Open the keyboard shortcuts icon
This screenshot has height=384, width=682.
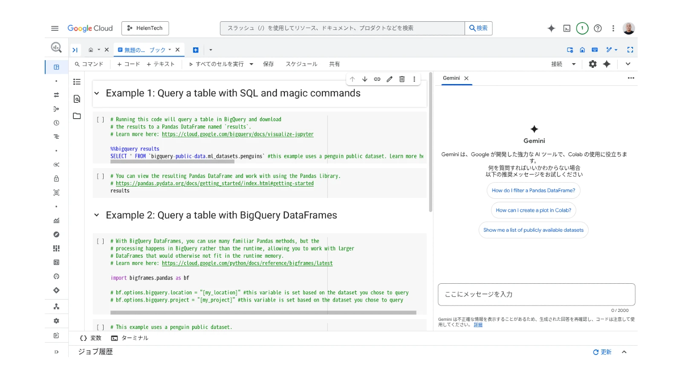click(x=595, y=50)
